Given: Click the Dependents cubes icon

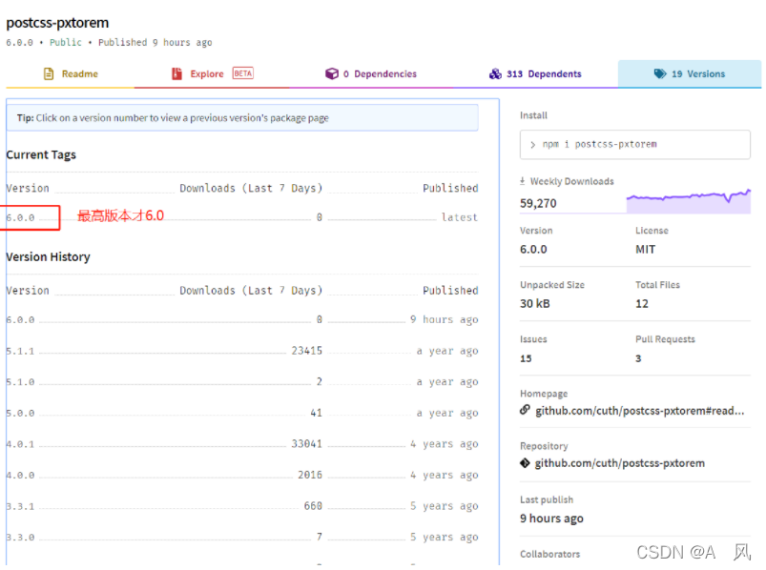Looking at the screenshot, I should pyautogui.click(x=495, y=73).
